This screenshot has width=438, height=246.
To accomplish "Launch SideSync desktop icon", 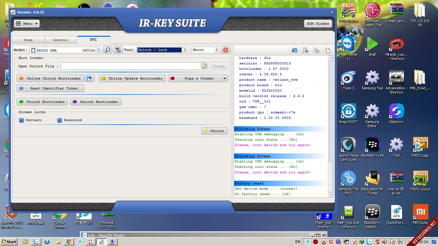I will (396, 114).
